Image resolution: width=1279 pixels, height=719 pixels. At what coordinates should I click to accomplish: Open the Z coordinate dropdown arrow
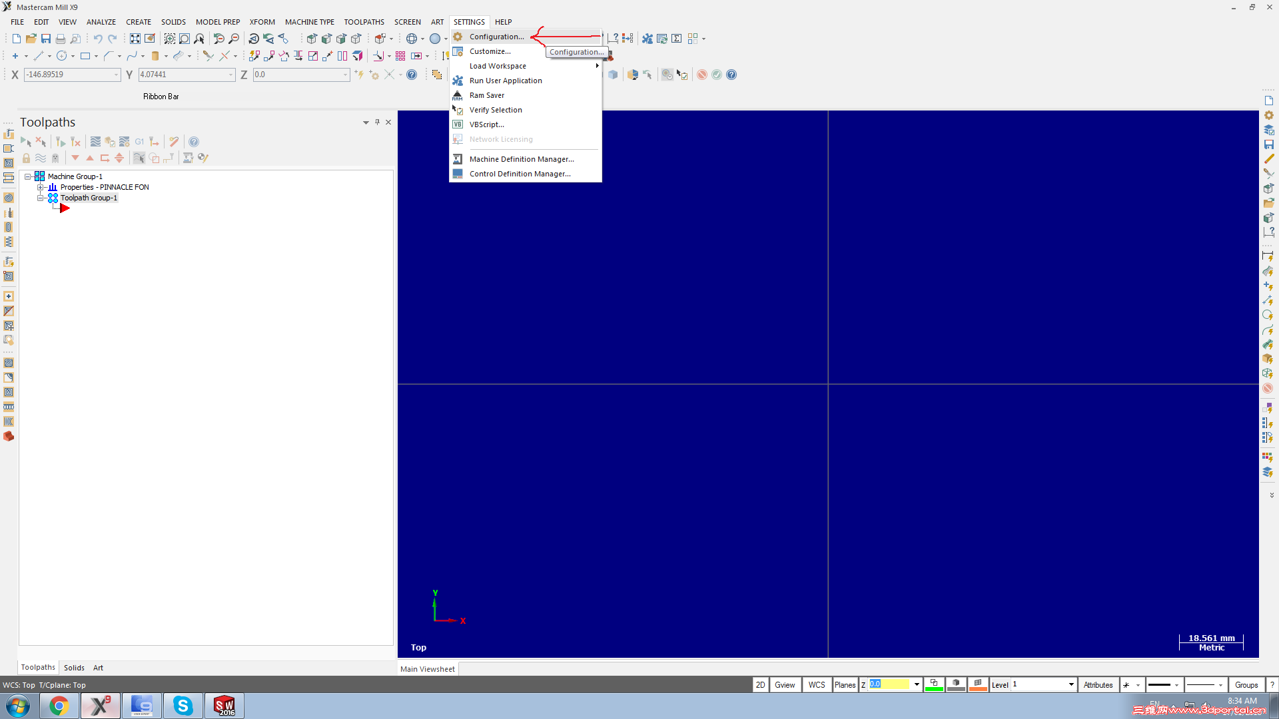345,75
